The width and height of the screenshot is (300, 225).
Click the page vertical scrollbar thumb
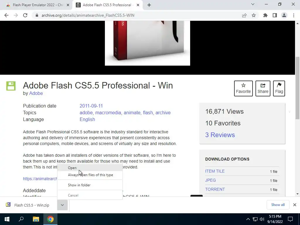click(298, 88)
